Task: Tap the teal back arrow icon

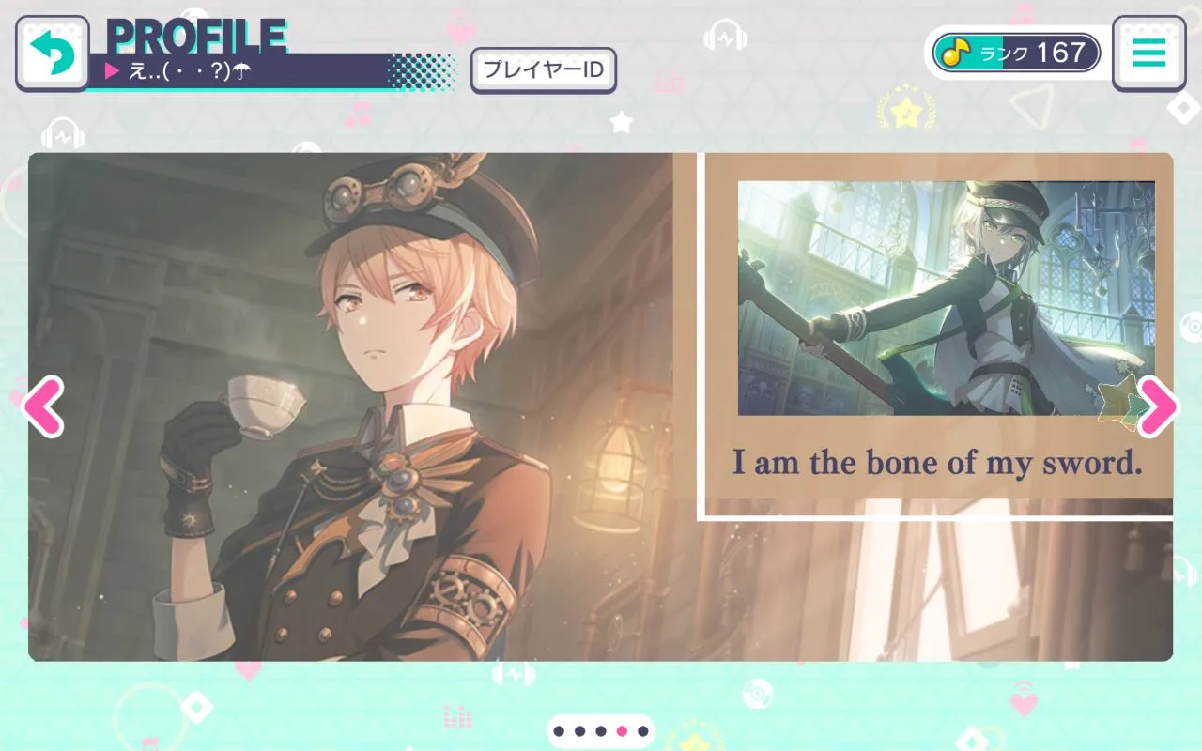Action: pos(53,54)
